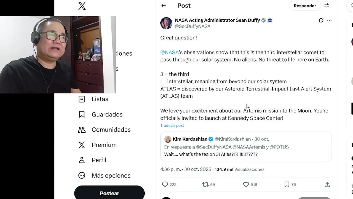
Task: Open Sean Duffy's profile avatar
Action: (x=166, y=23)
